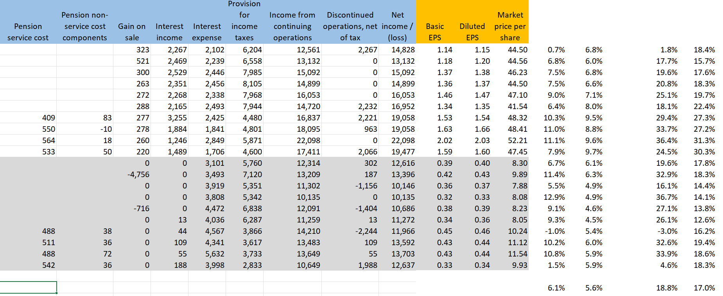Select the percentage cell -1.0%
Viewport: 723px width, 296px height.
tap(555, 231)
